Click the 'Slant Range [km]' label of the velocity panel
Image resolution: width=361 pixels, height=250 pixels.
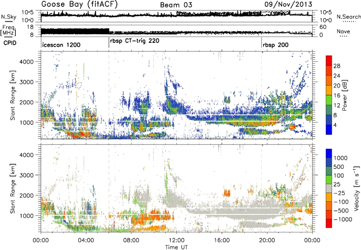(13, 188)
